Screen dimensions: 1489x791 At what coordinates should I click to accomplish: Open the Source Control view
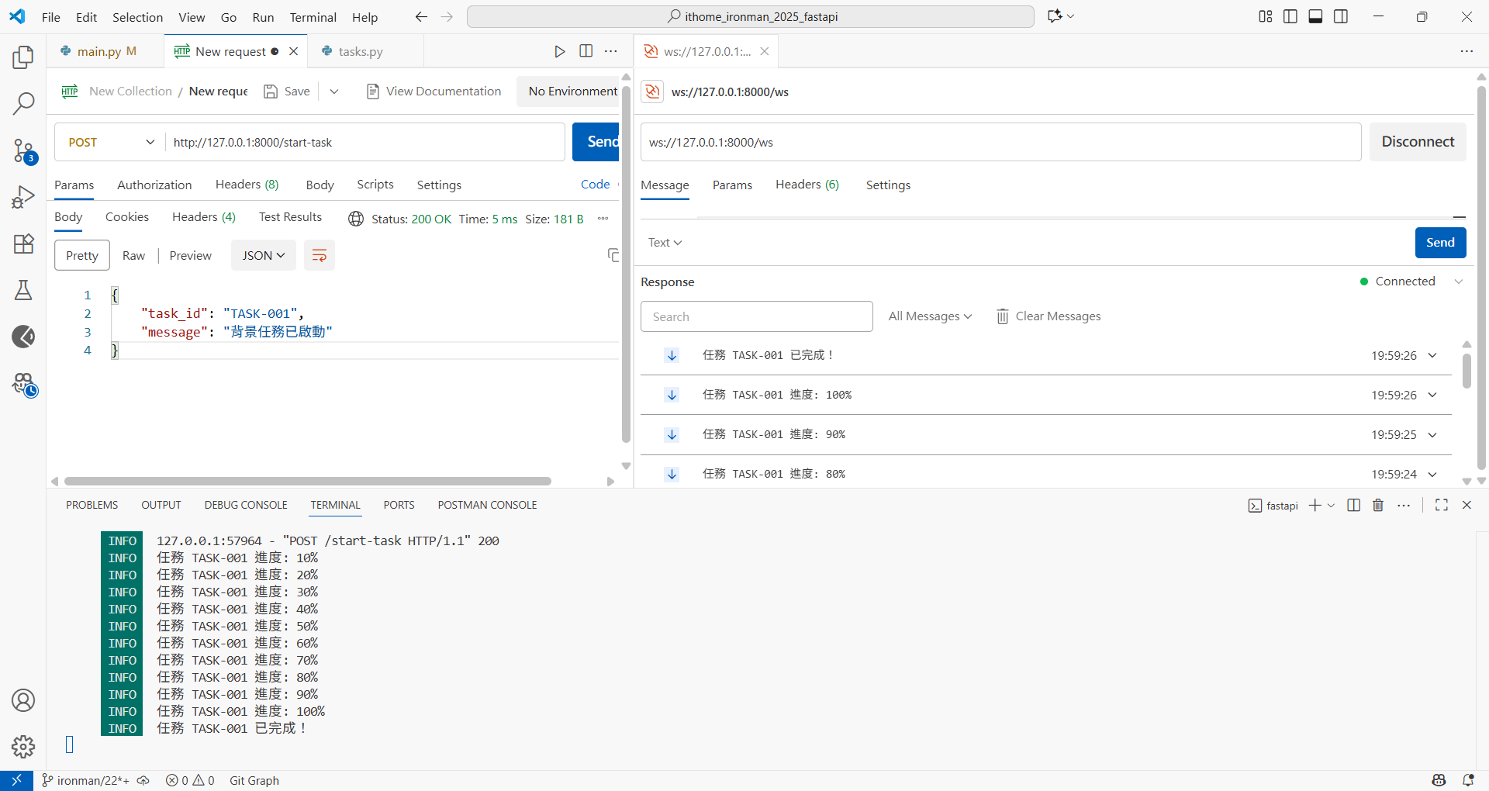pos(23,150)
